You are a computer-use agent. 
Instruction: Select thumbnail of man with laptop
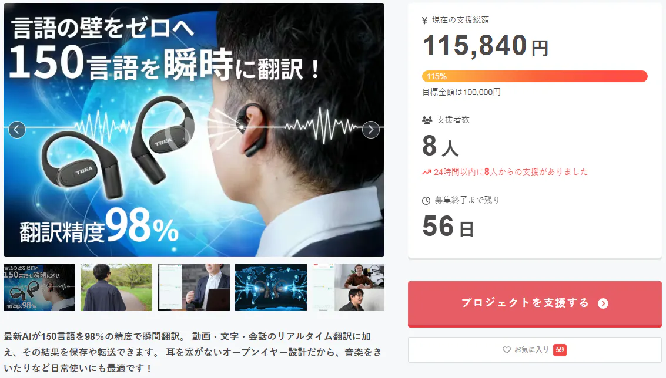(x=193, y=287)
